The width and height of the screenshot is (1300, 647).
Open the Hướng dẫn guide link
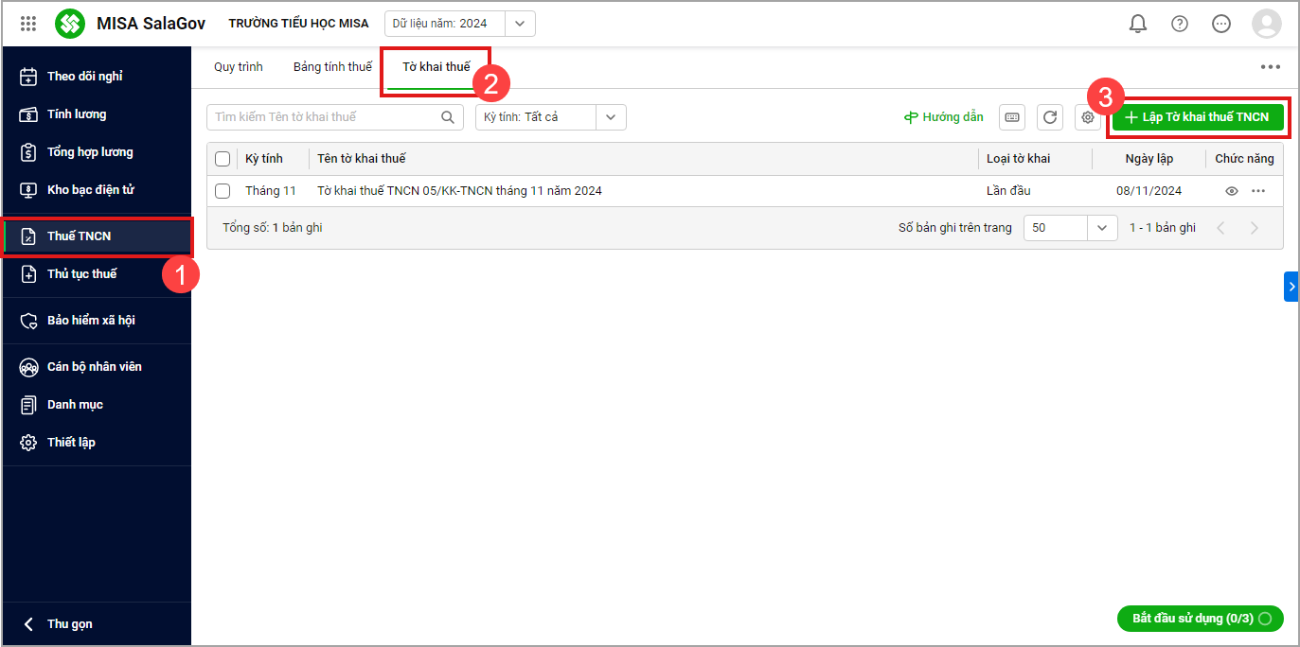pyautogui.click(x=944, y=117)
